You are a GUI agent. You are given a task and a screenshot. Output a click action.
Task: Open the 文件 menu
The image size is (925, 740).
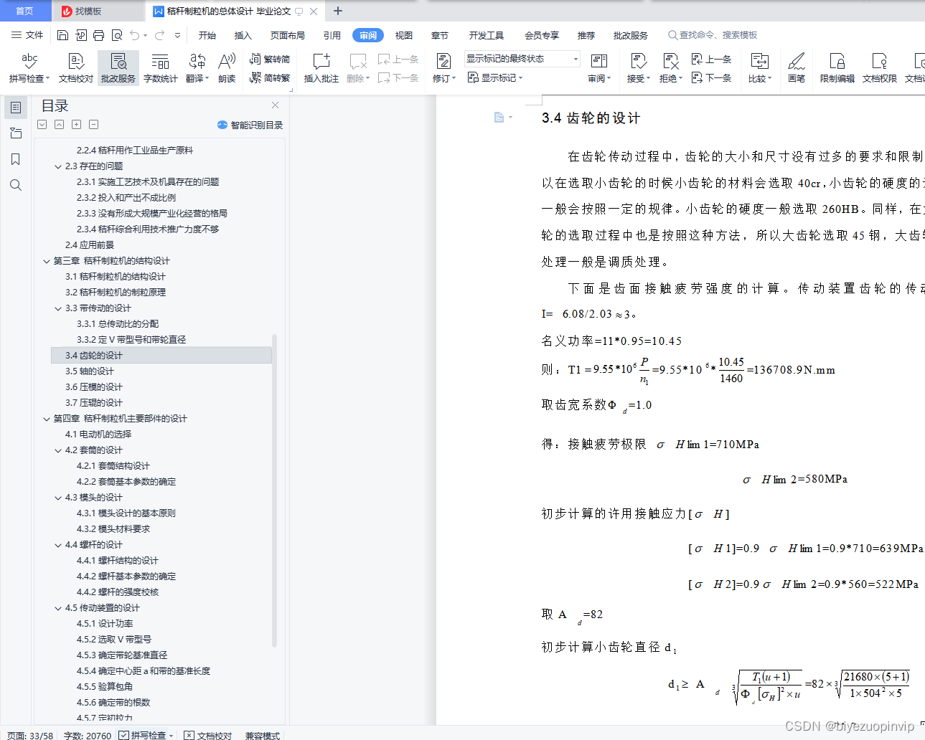click(x=27, y=35)
